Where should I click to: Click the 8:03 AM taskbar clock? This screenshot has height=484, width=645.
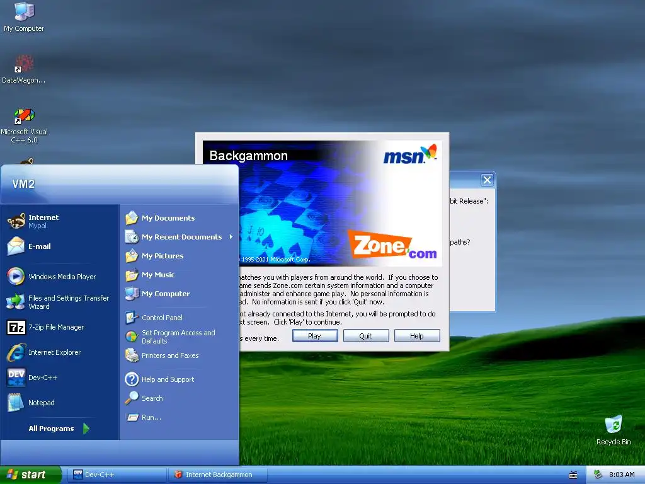click(622, 475)
